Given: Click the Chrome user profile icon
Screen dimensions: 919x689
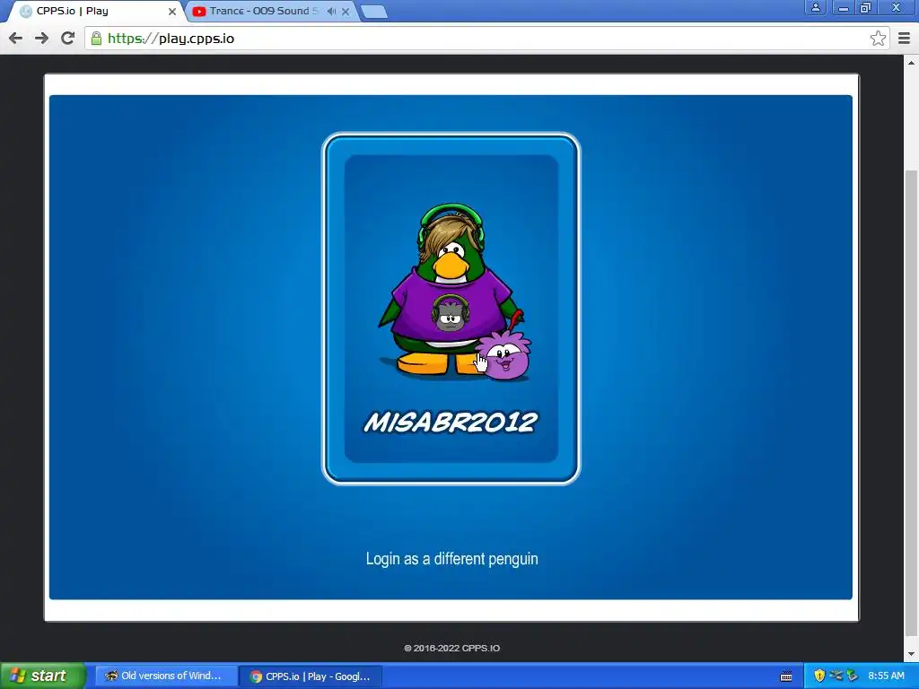Looking at the screenshot, I should coord(815,7).
